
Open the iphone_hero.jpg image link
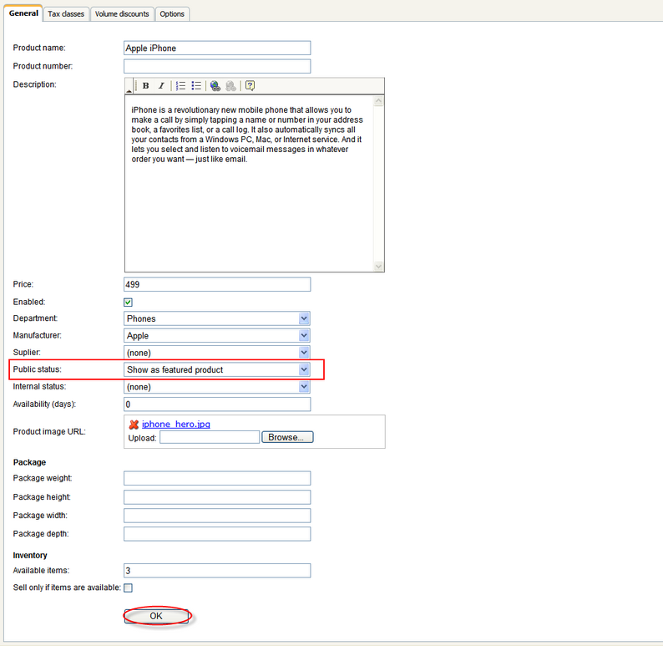176,424
